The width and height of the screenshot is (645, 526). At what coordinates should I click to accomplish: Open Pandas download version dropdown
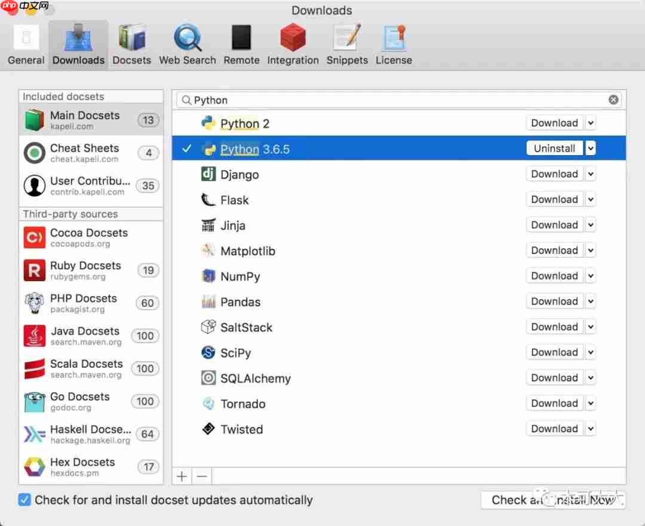coord(591,302)
